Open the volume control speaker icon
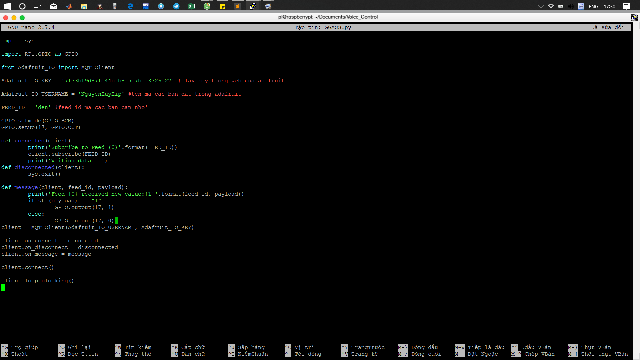 [571, 6]
